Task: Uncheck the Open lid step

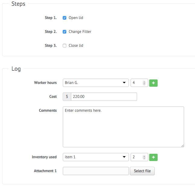Action: [x=64, y=18]
